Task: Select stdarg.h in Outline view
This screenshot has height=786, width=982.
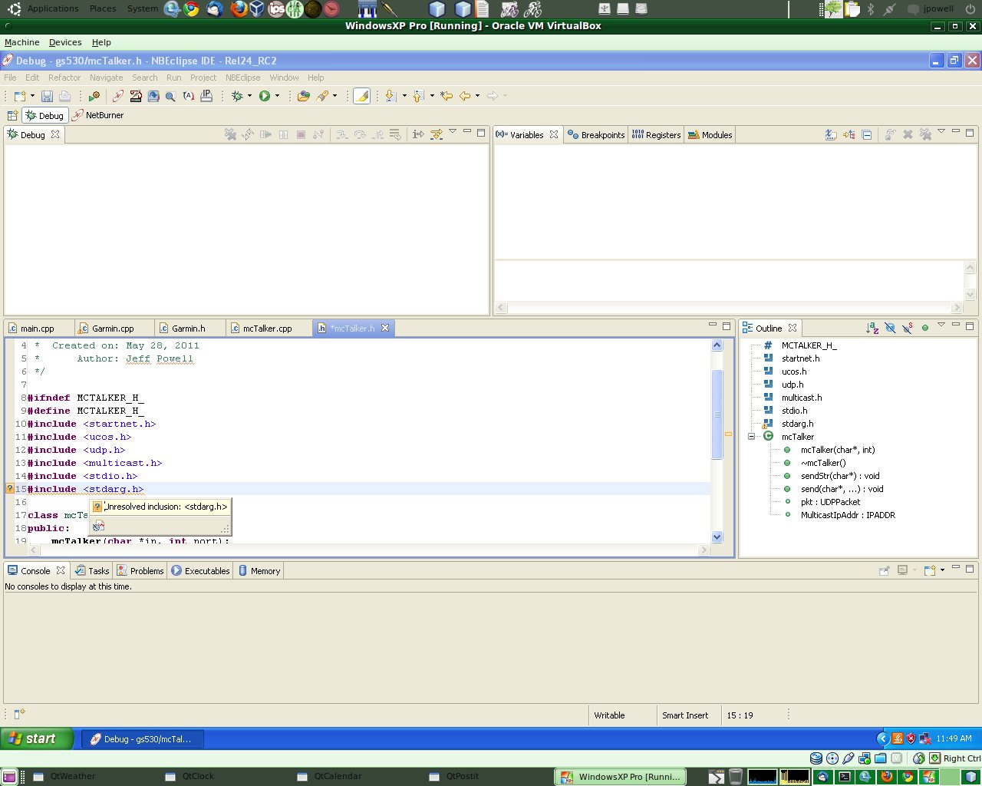Action: 797,424
